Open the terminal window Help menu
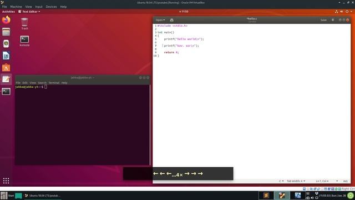The width and height of the screenshot is (355, 200). 64,83
